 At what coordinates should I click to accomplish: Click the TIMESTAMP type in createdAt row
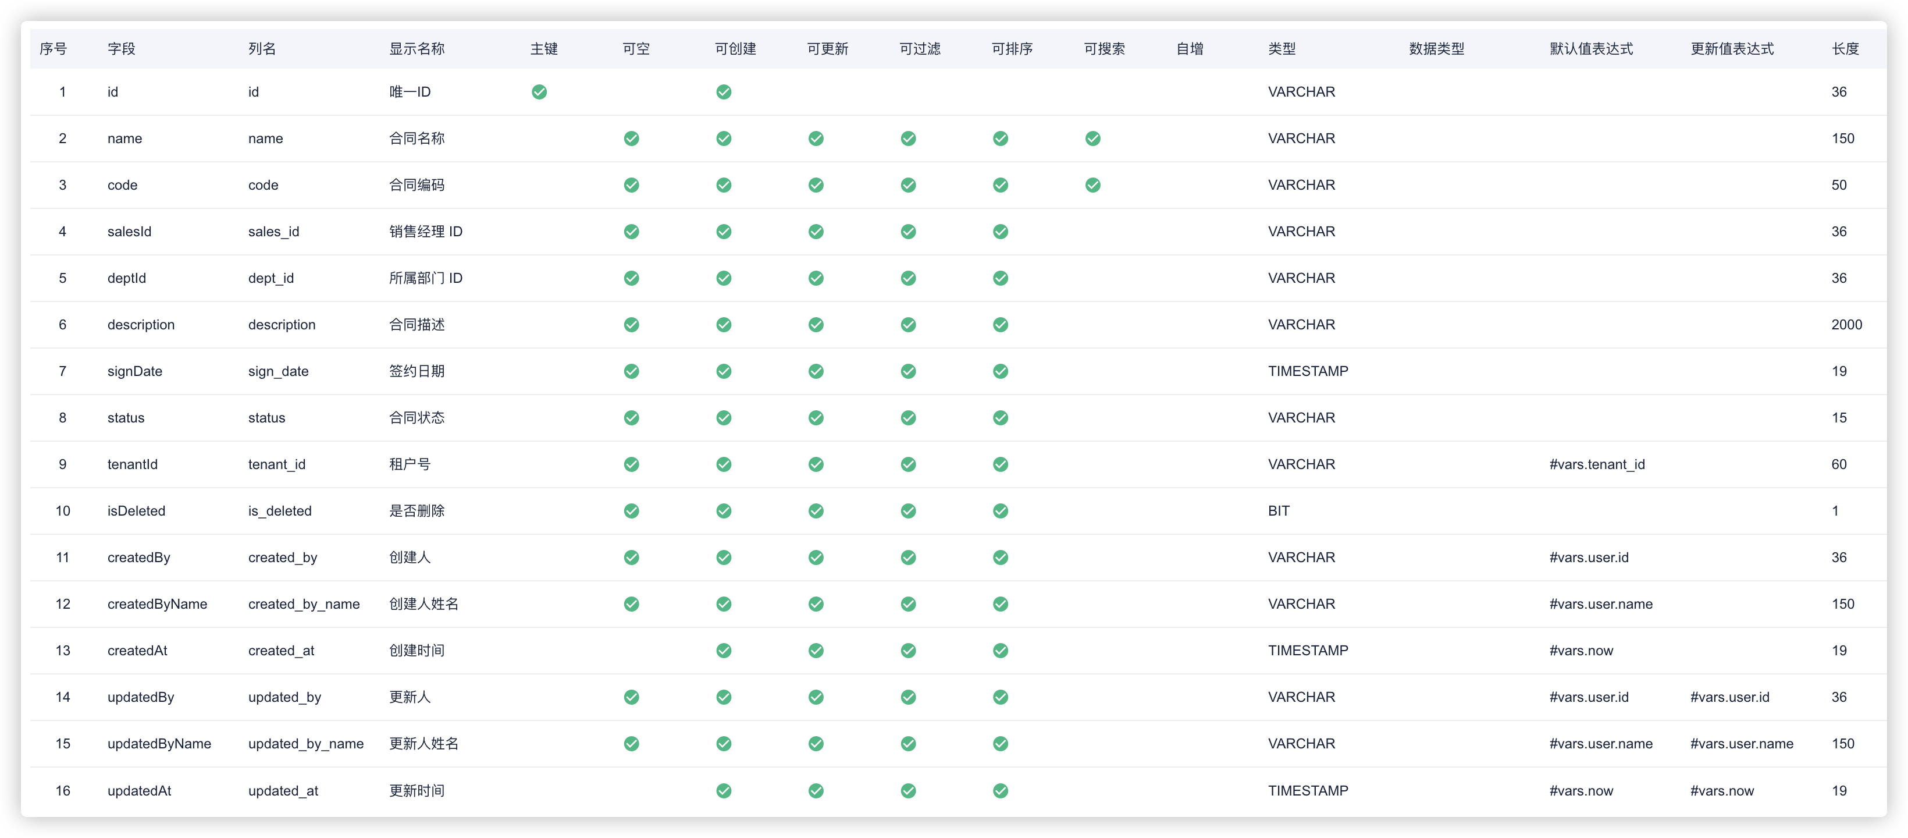tap(1307, 651)
